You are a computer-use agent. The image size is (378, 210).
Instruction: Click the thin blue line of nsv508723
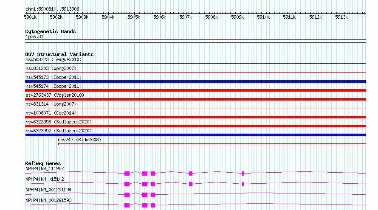click(x=195, y=64)
